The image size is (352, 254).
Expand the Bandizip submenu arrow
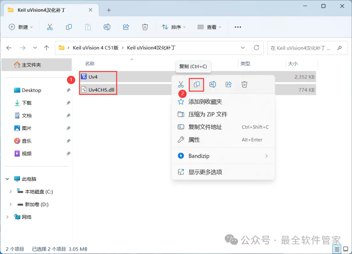point(267,156)
